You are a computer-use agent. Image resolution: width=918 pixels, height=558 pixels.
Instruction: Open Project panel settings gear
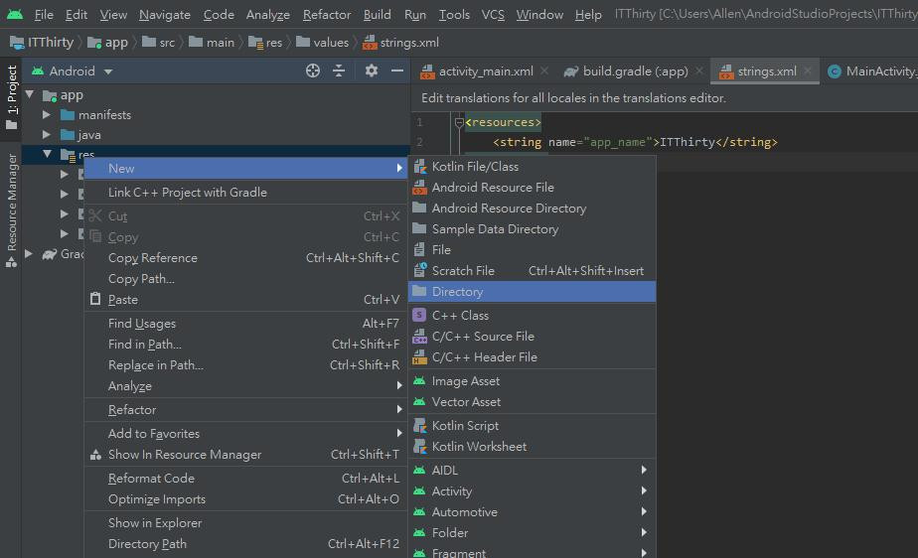pos(372,70)
